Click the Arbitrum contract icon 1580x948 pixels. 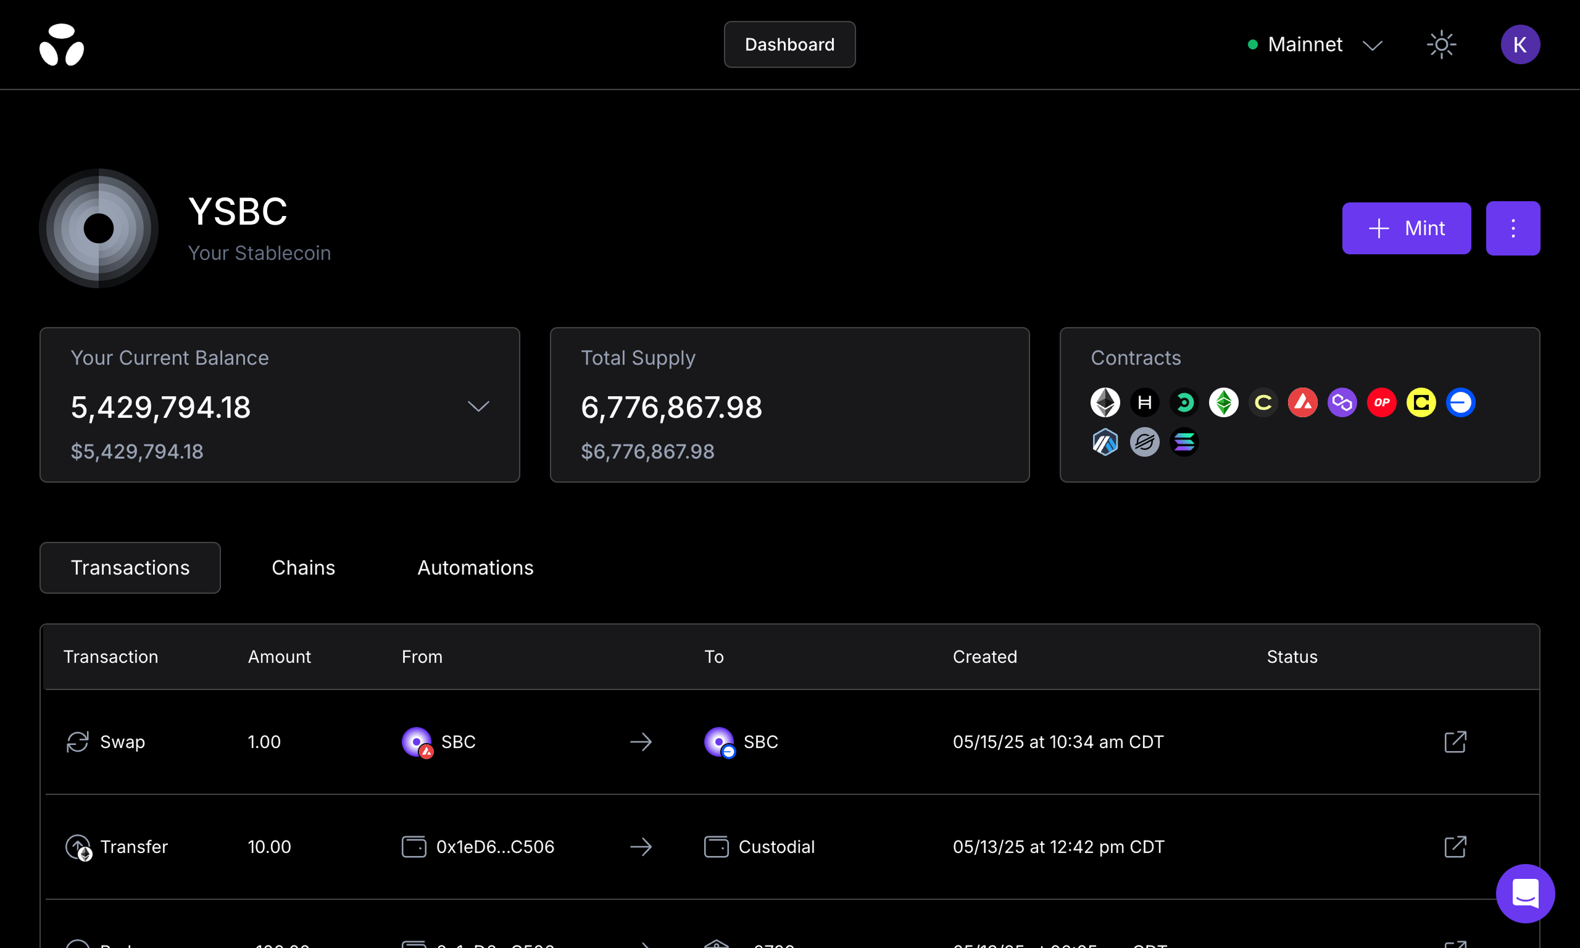pyautogui.click(x=1105, y=441)
